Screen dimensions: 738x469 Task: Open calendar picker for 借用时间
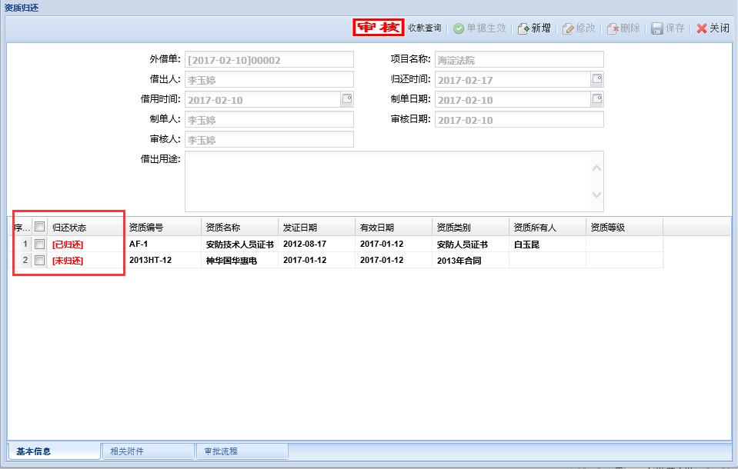[x=346, y=98]
